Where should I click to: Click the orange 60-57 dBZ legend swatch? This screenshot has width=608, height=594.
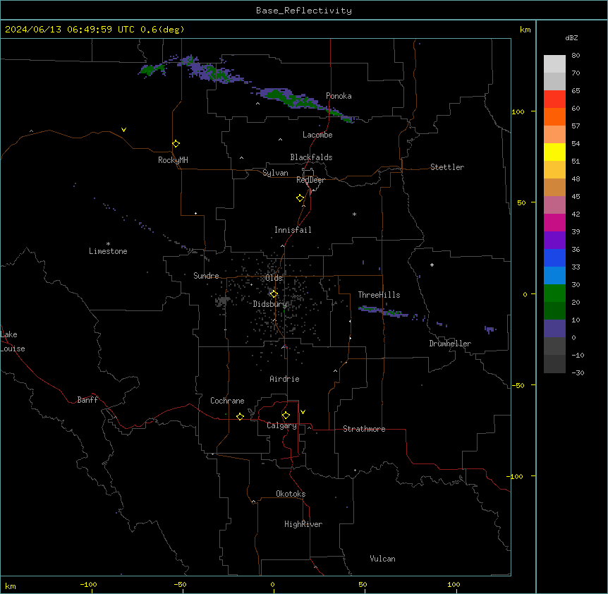pyautogui.click(x=554, y=116)
